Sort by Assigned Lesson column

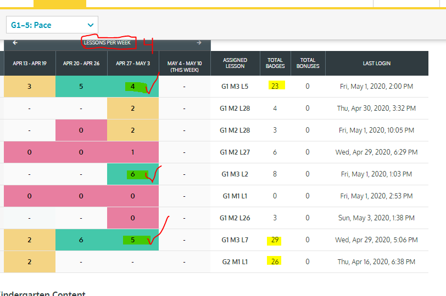235,63
